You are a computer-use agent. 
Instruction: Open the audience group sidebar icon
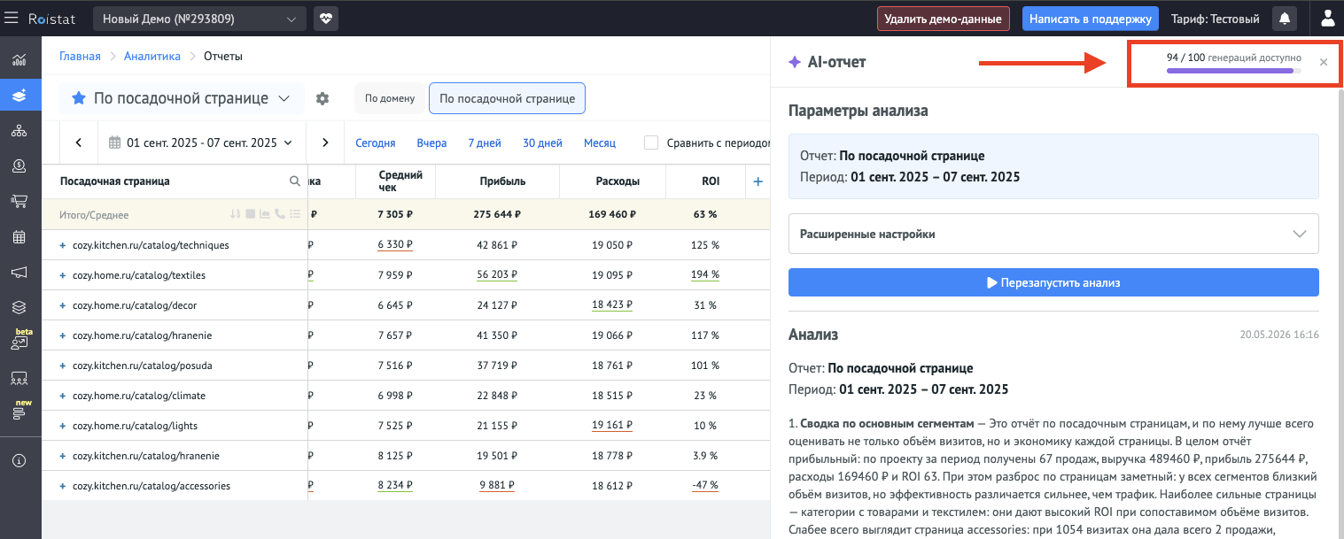20,379
